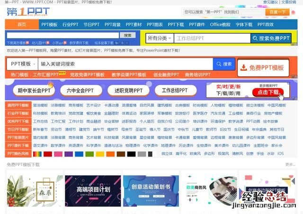
Task: Select the yellow color swatch
Action: (100, 154)
